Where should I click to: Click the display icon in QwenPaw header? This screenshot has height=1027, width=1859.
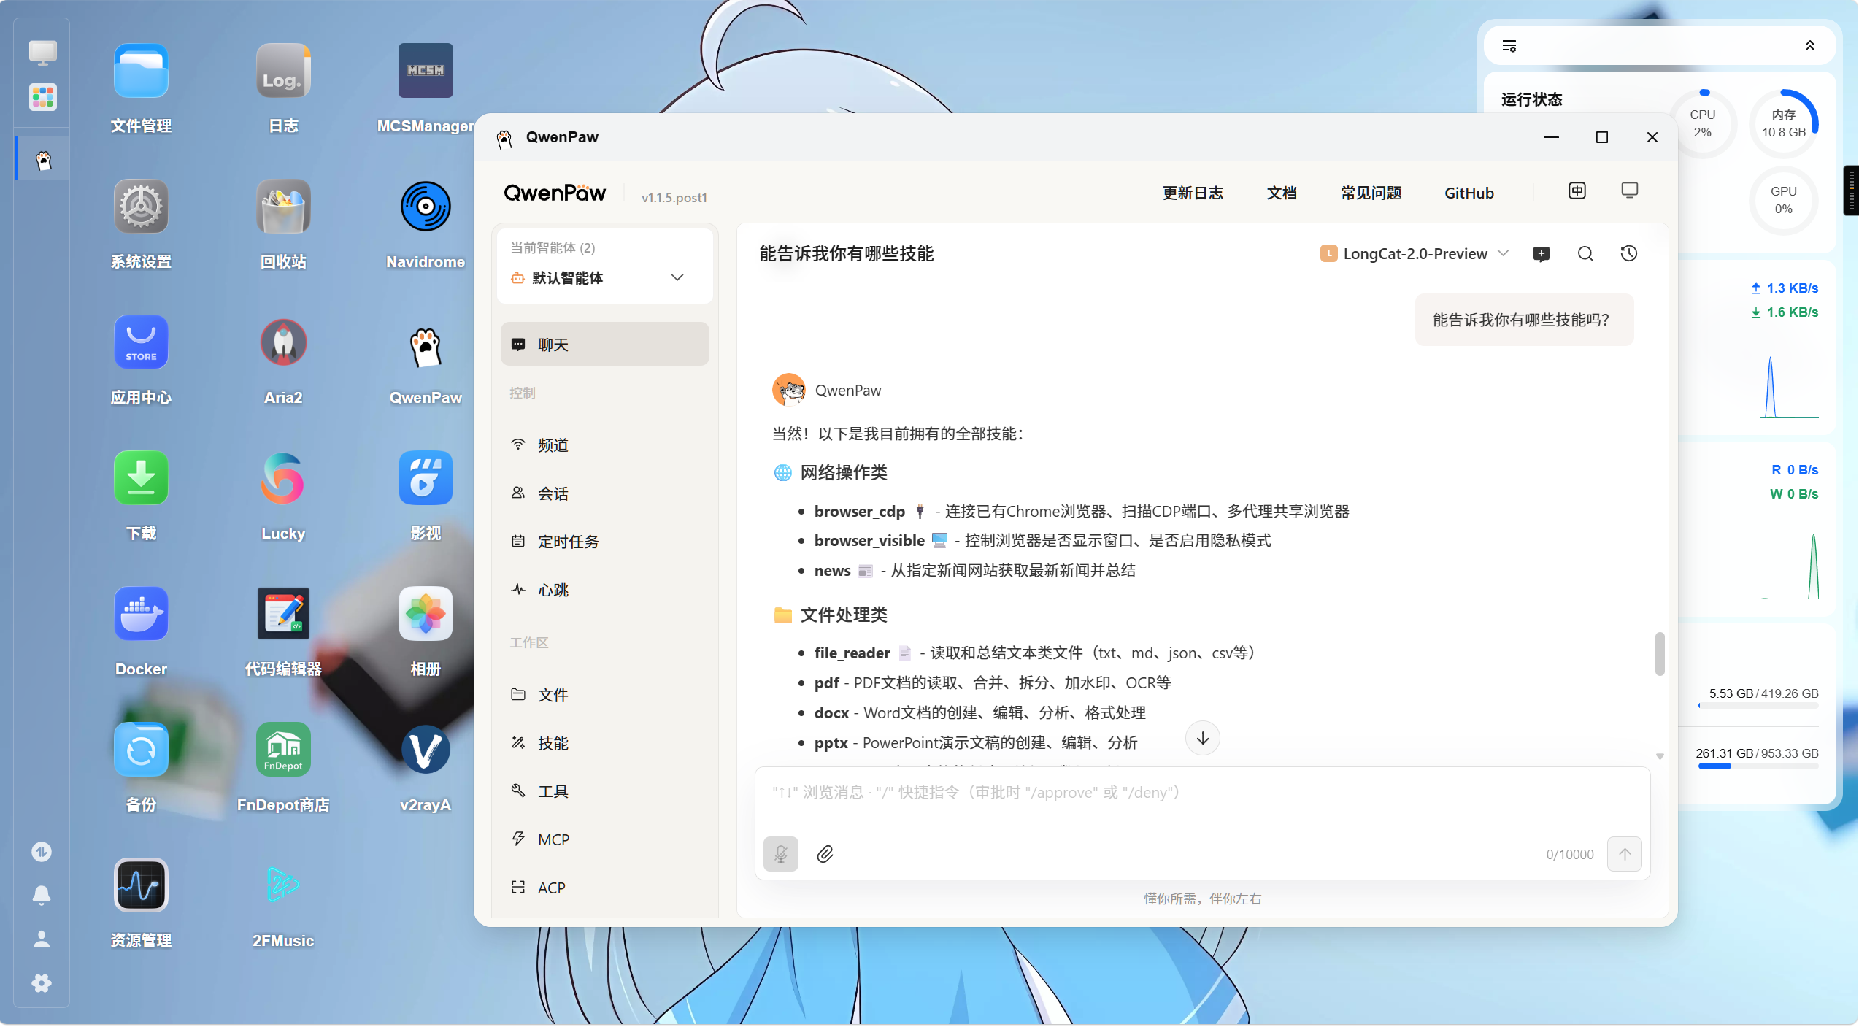click(1630, 191)
